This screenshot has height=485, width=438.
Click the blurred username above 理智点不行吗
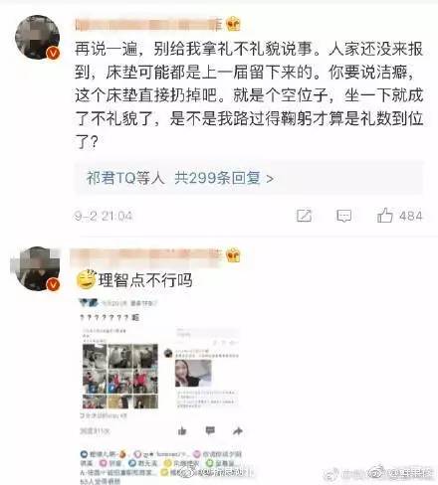click(146, 255)
